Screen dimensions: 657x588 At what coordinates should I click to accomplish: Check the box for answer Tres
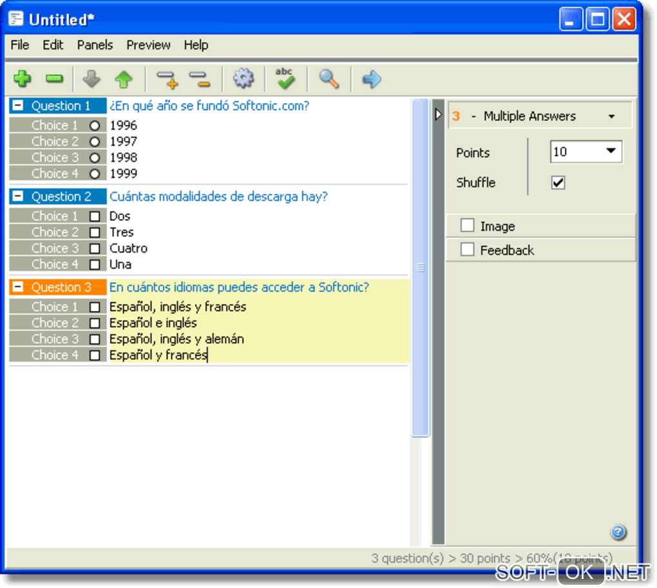pyautogui.click(x=95, y=232)
